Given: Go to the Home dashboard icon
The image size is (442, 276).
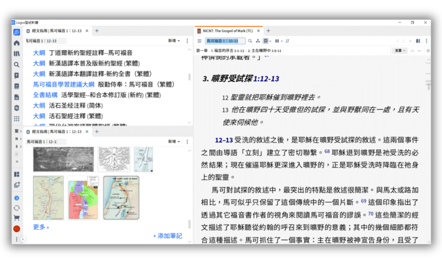Looking at the screenshot, I should coord(17,43).
